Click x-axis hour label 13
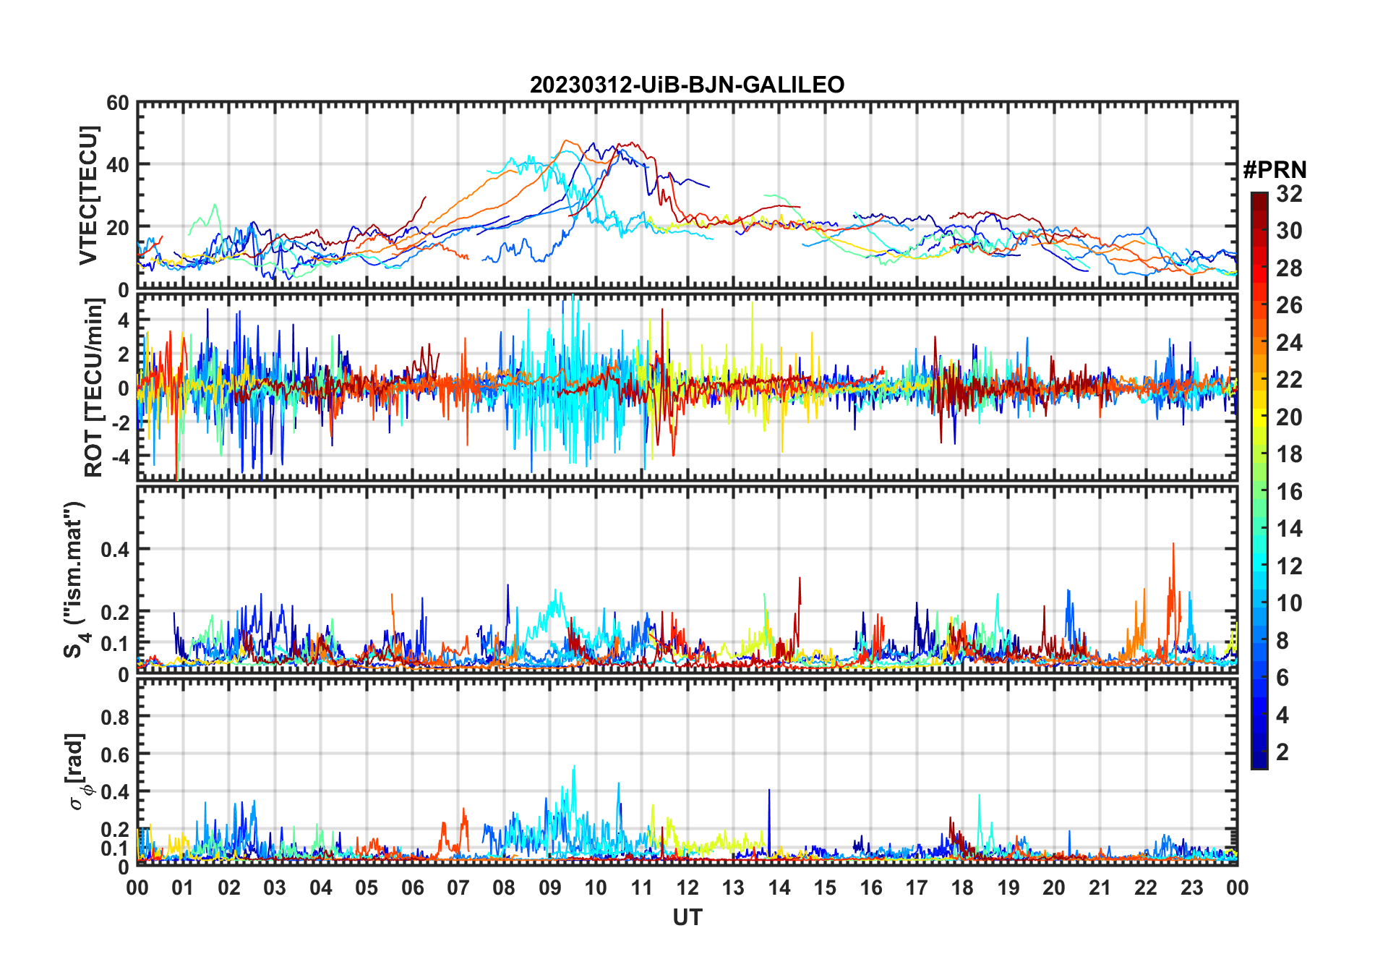 733,888
